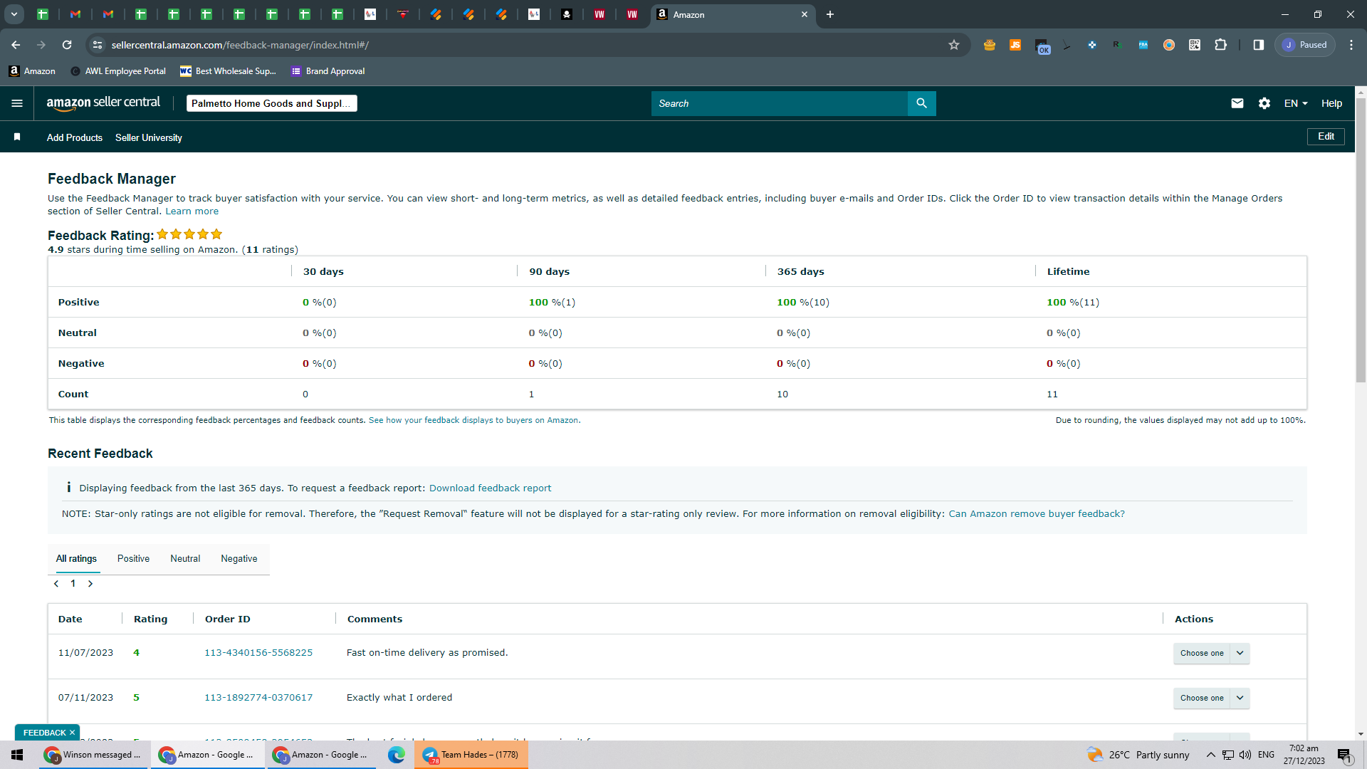Image resolution: width=1367 pixels, height=769 pixels.
Task: Click the Amazon Seller Central logo
Action: (x=103, y=103)
